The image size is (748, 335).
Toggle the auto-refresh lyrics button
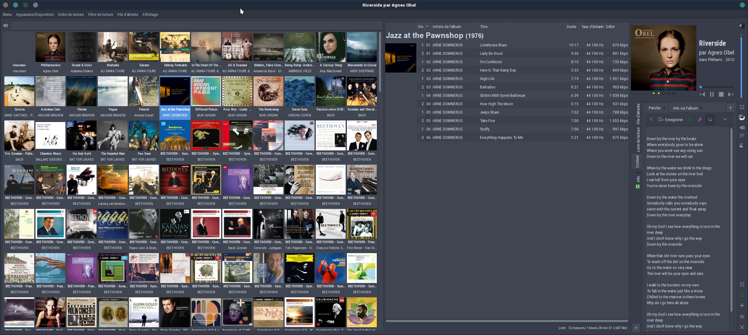(710, 120)
